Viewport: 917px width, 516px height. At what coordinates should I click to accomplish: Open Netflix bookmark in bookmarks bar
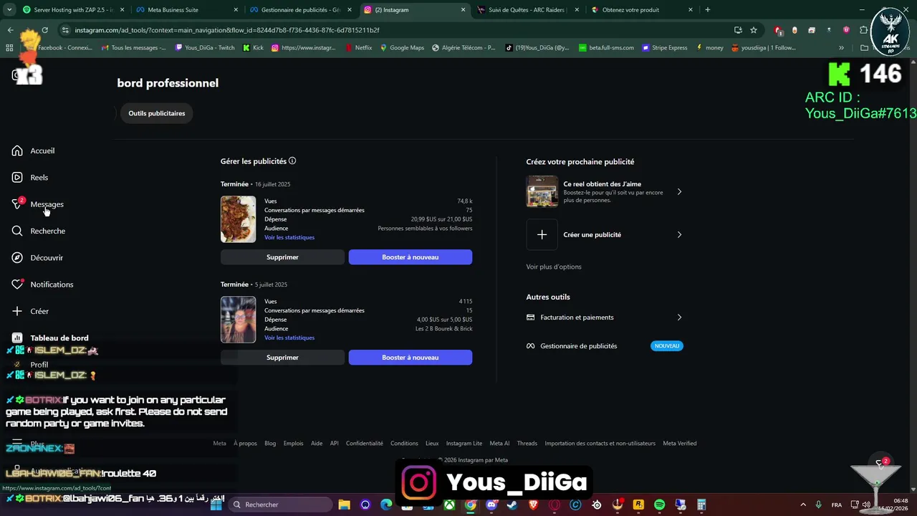tap(358, 48)
